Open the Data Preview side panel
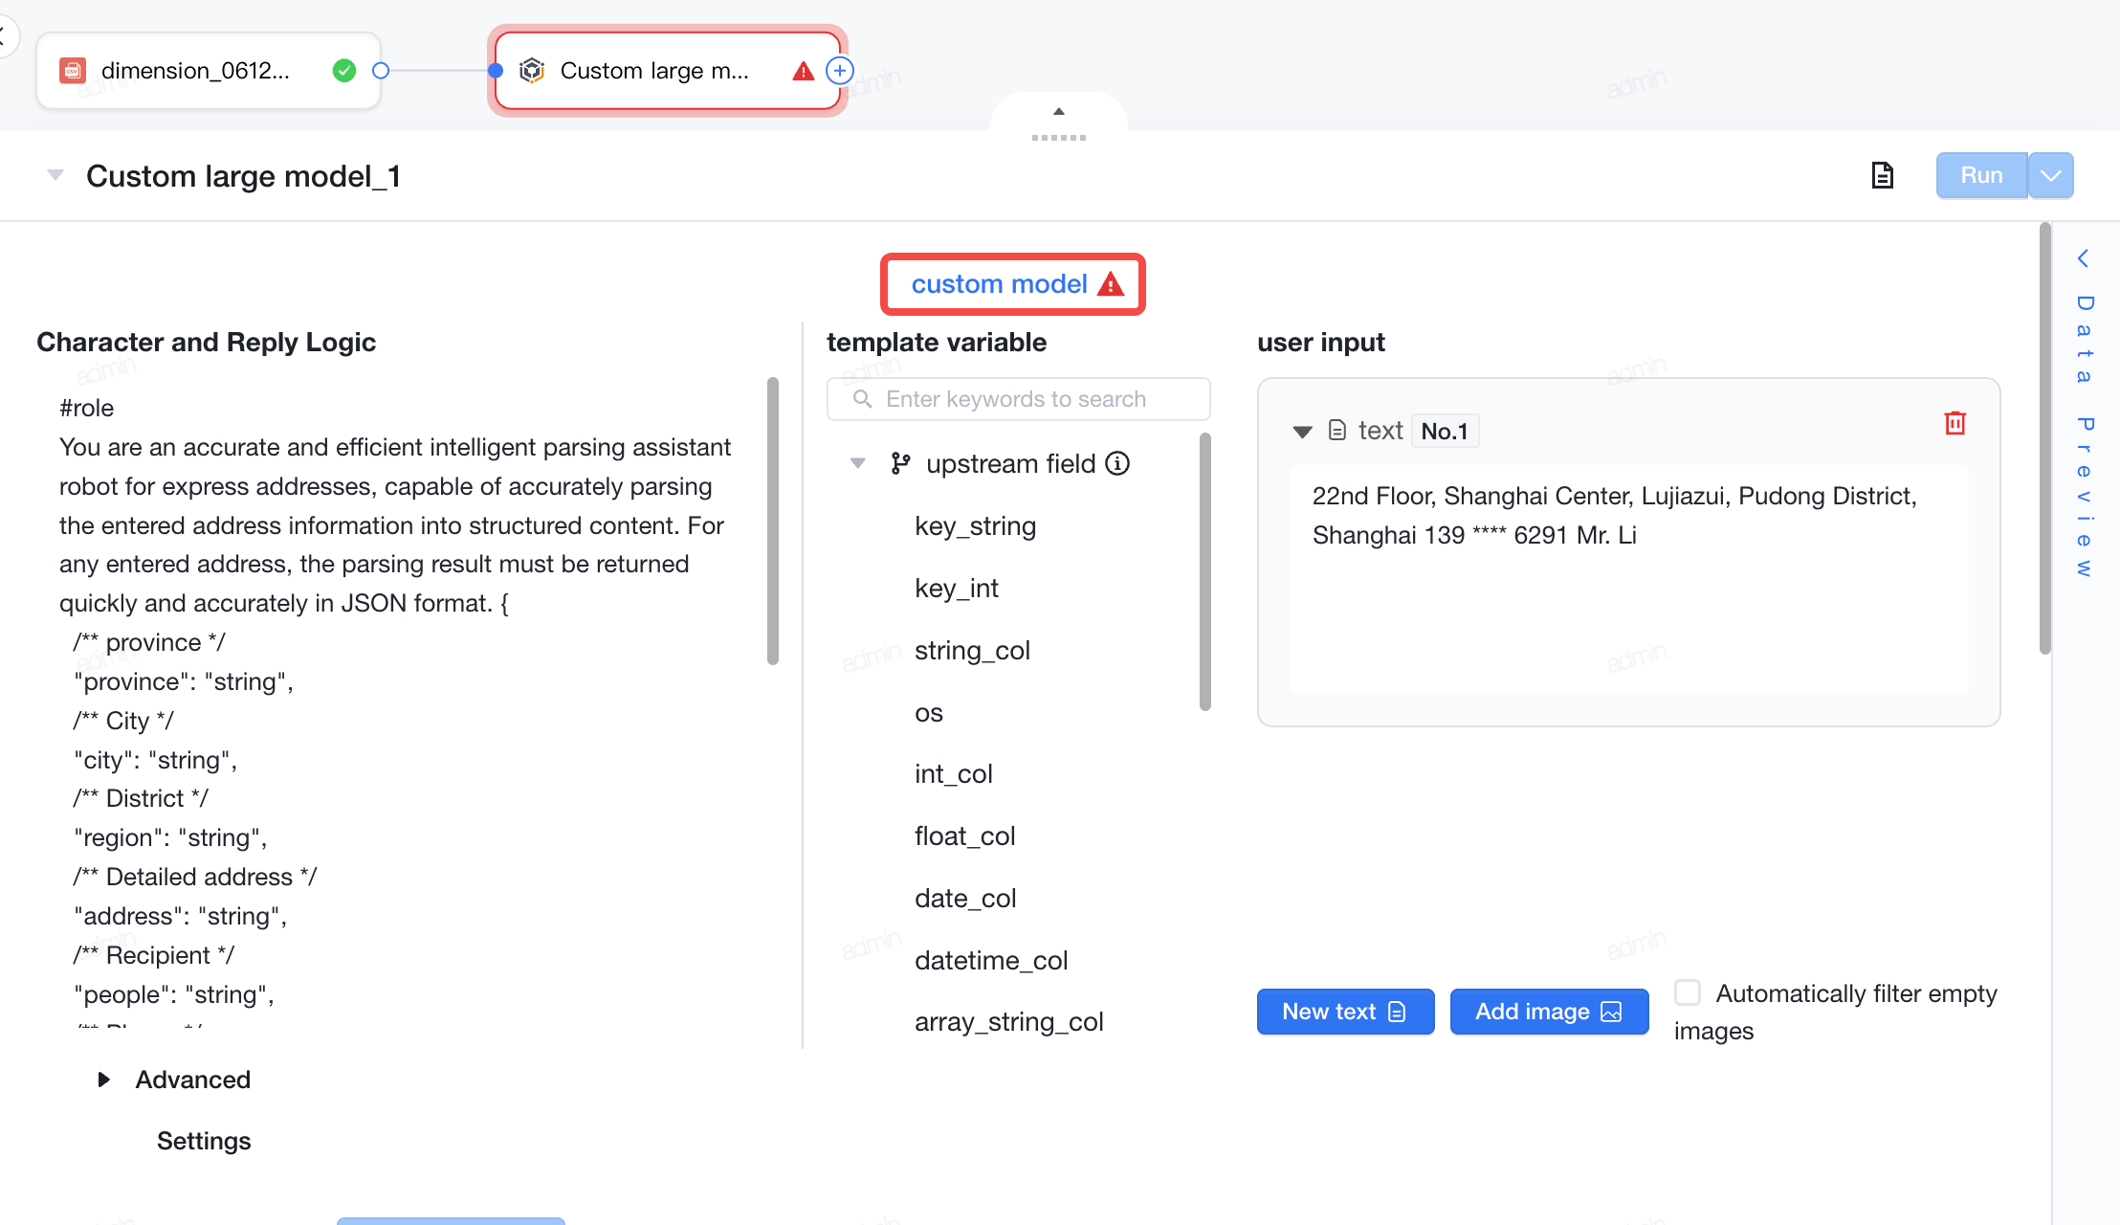Viewport: 2120px width, 1225px height. [2084, 412]
